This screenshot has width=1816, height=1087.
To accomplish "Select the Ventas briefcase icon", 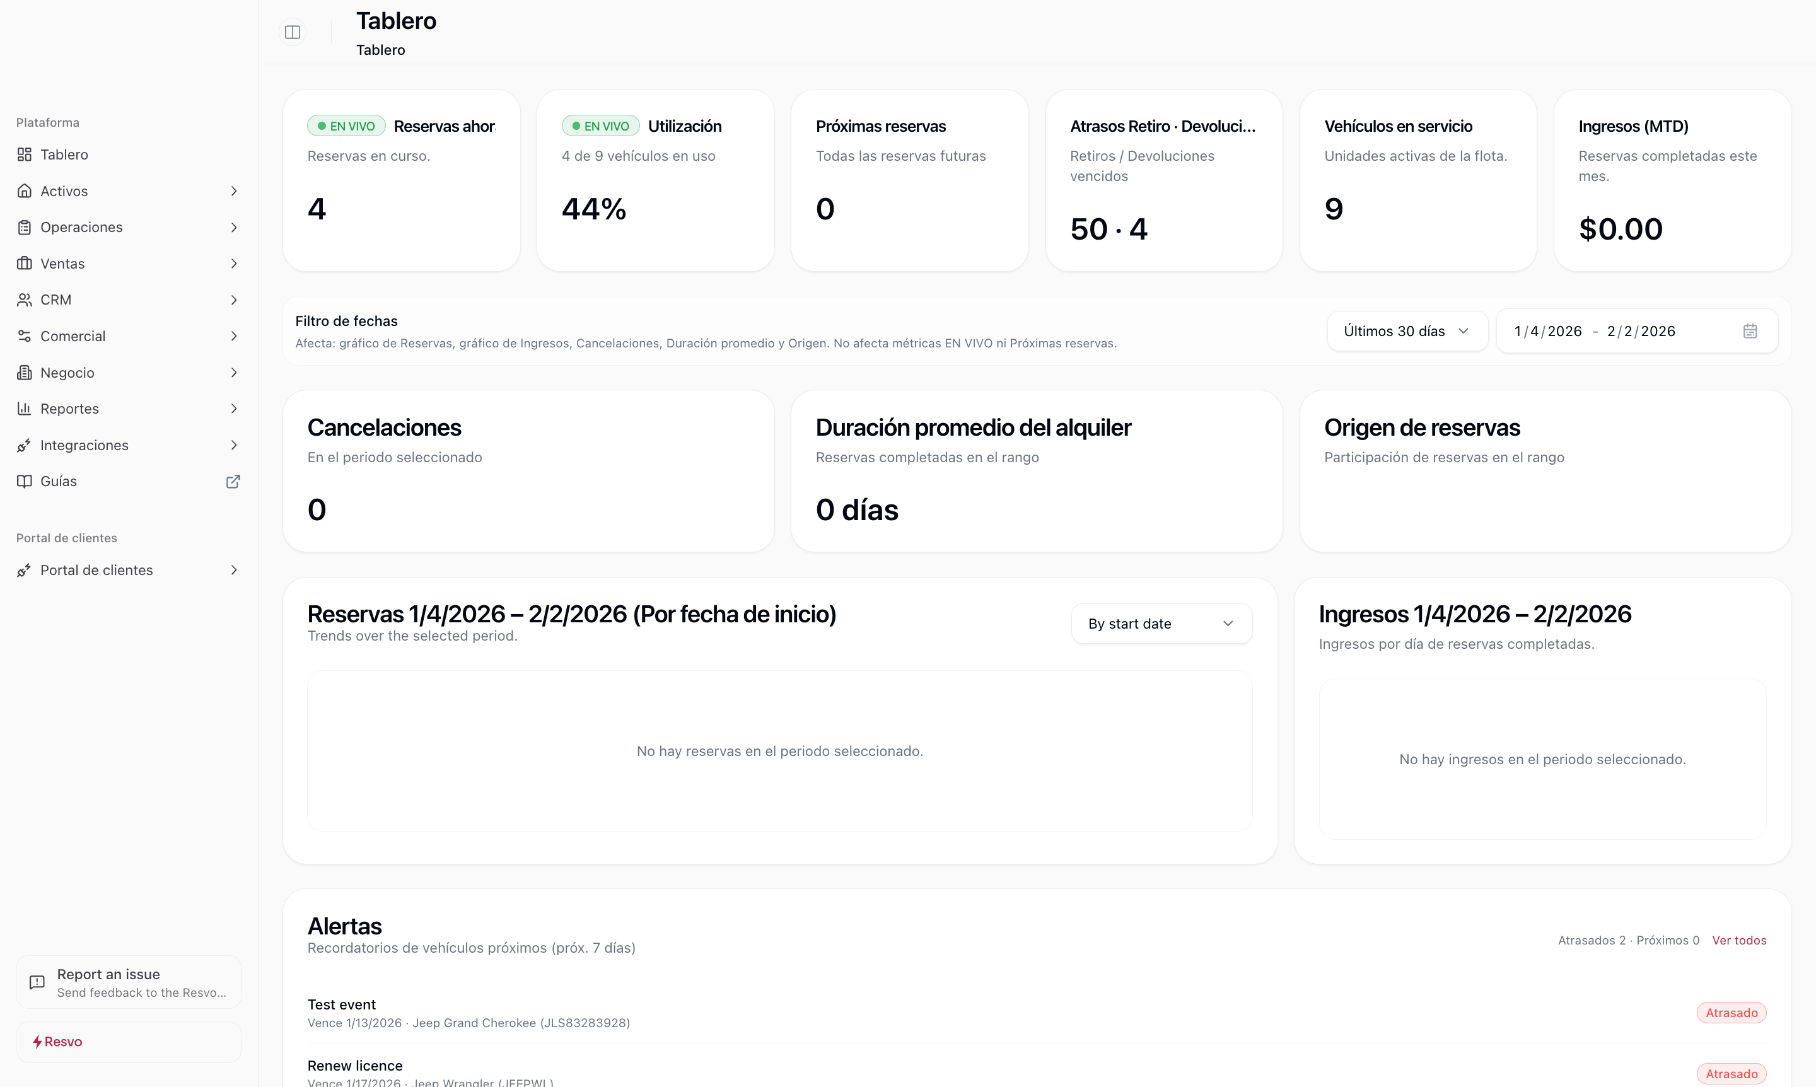I will (24, 263).
